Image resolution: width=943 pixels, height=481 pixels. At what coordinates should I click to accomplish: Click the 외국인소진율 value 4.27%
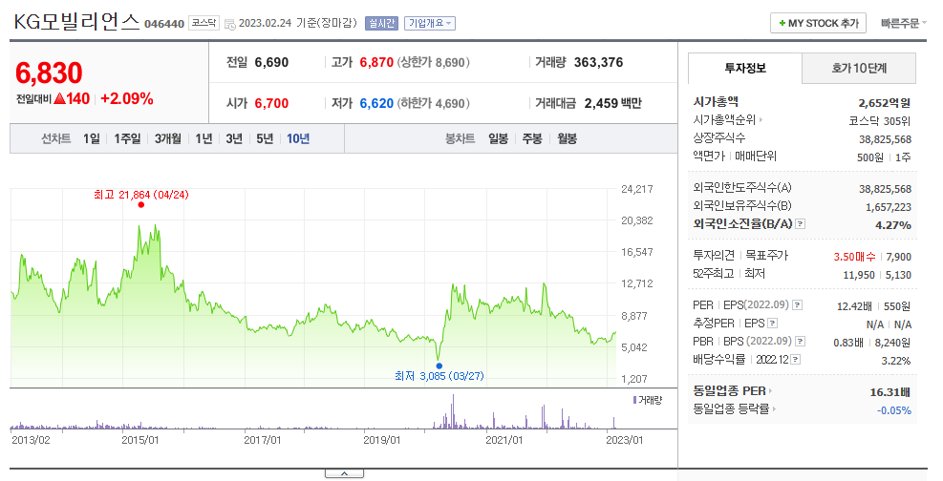pos(892,225)
